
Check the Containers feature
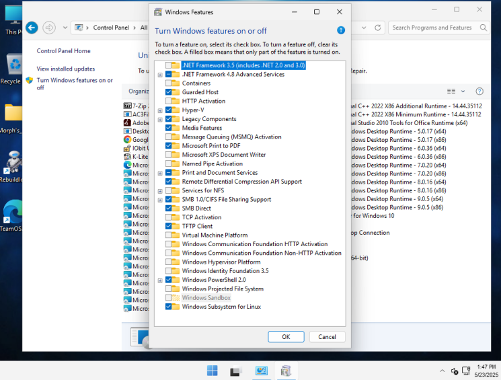(x=168, y=83)
